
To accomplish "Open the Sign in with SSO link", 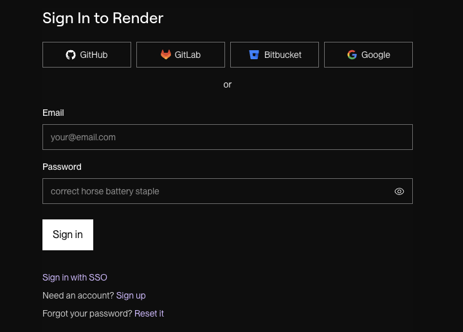I will point(75,277).
